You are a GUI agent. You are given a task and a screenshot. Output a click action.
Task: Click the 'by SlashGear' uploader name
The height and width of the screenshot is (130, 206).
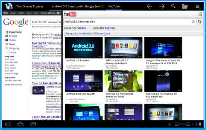112,99
